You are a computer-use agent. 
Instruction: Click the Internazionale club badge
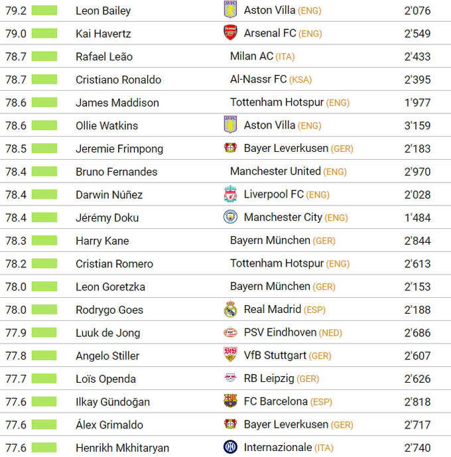(x=230, y=447)
